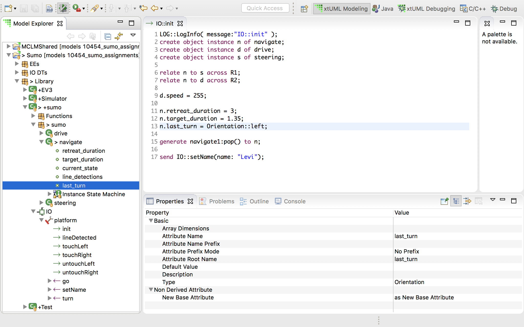Switch to the C/C++ perspective
Image resolution: width=524 pixels, height=327 pixels.
[x=473, y=9]
